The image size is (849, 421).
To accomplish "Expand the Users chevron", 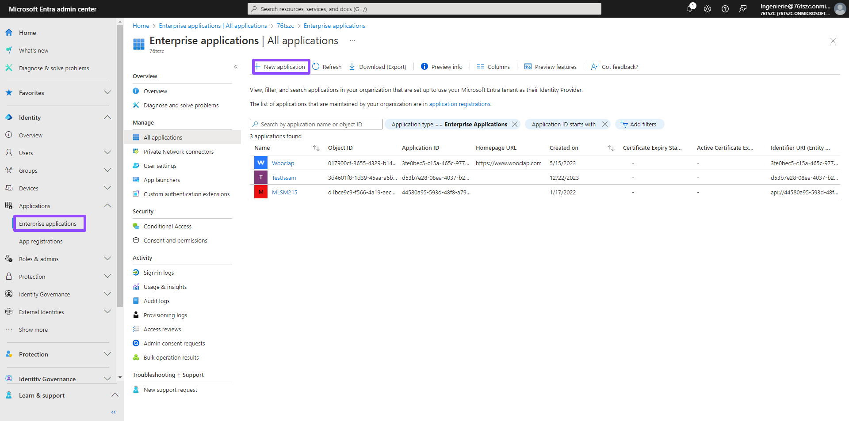I will click(107, 153).
